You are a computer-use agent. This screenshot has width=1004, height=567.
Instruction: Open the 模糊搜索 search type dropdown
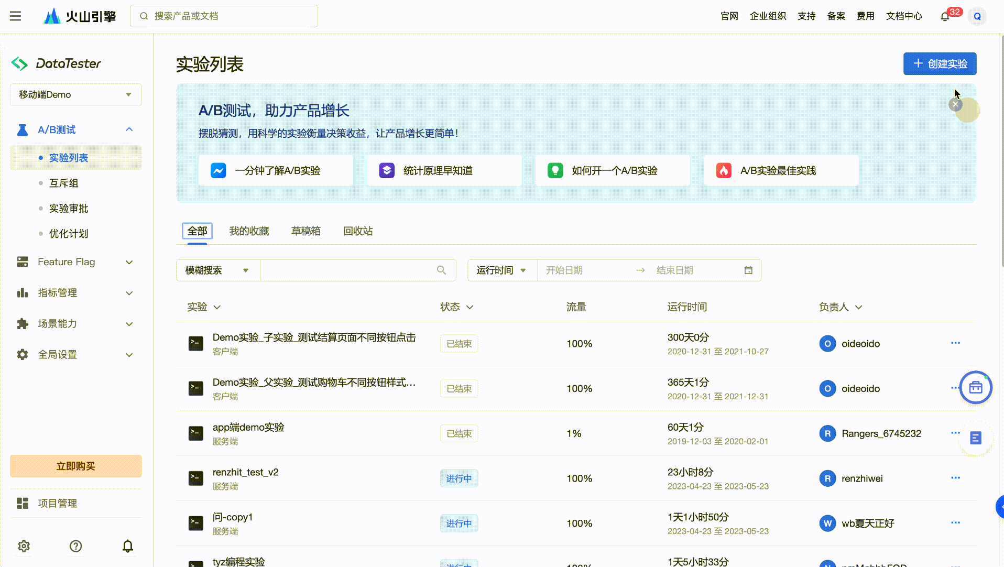coord(217,270)
